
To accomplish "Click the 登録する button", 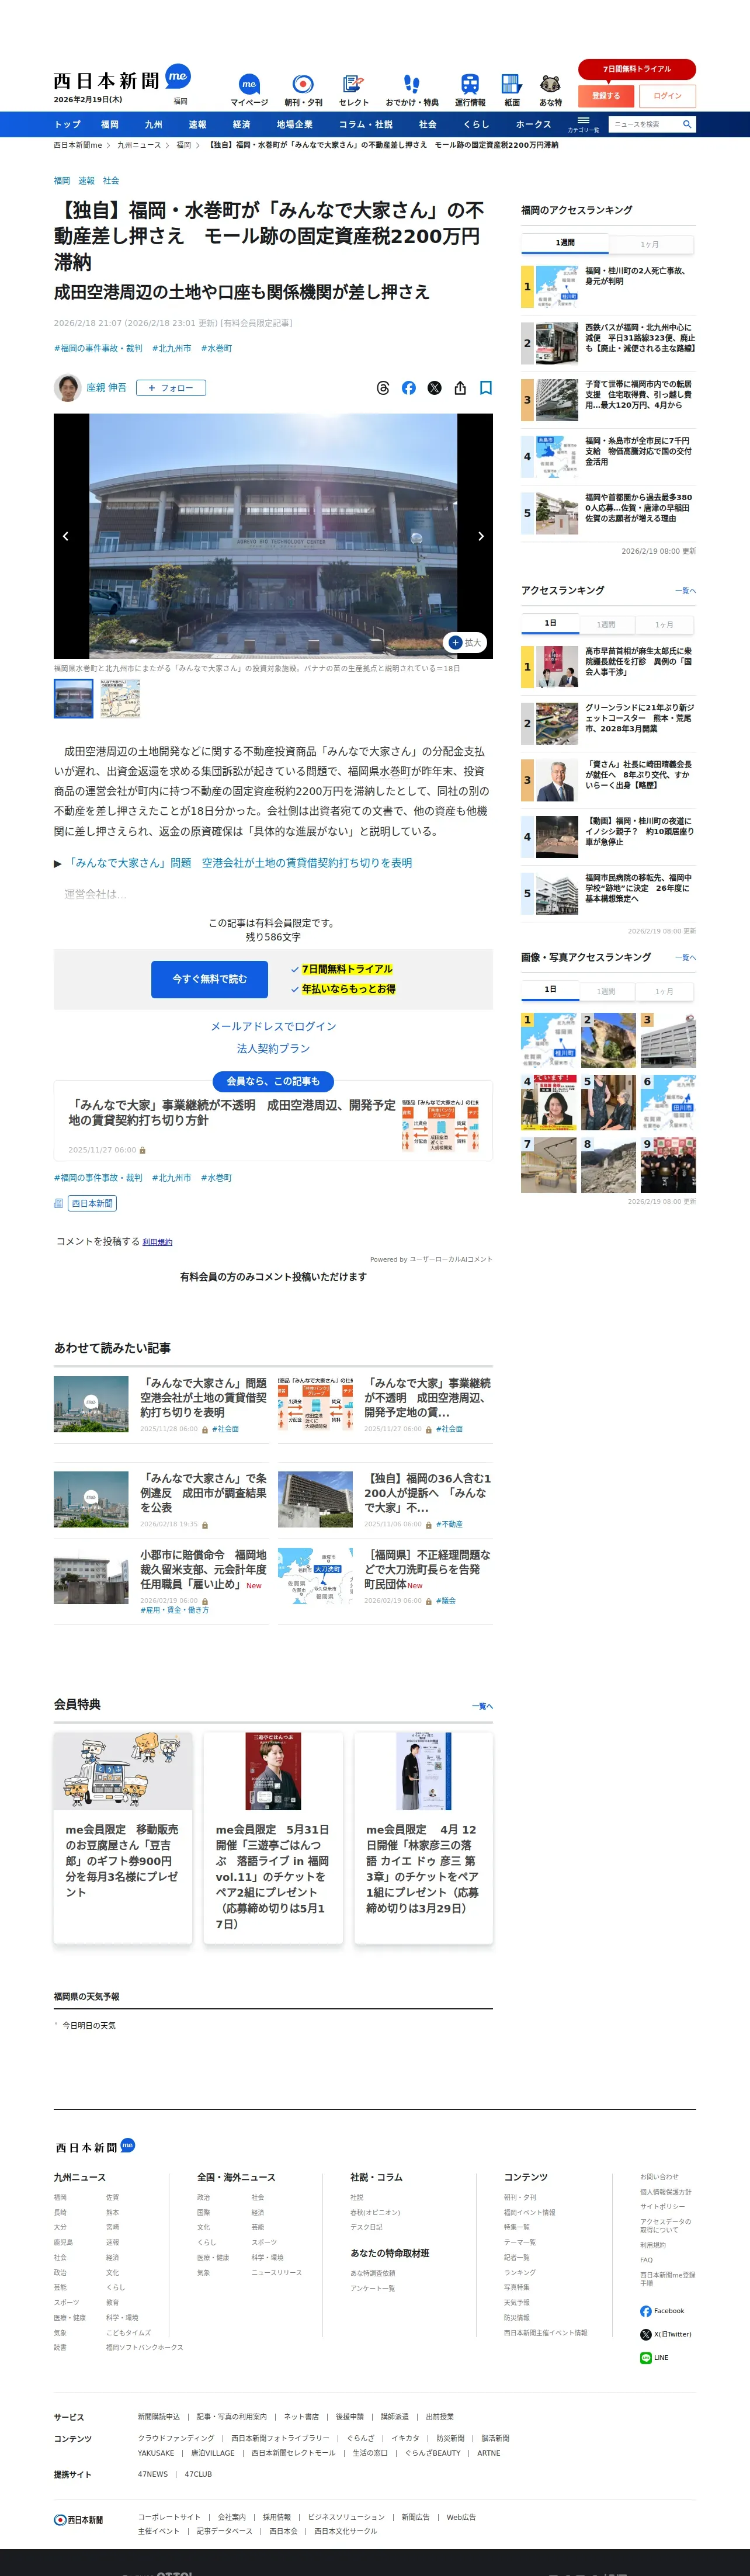I will pyautogui.click(x=606, y=96).
